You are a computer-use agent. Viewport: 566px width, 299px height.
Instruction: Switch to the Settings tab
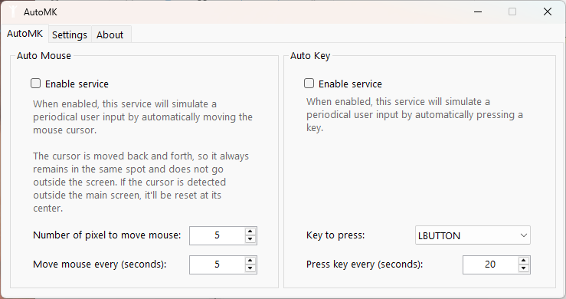tap(70, 34)
